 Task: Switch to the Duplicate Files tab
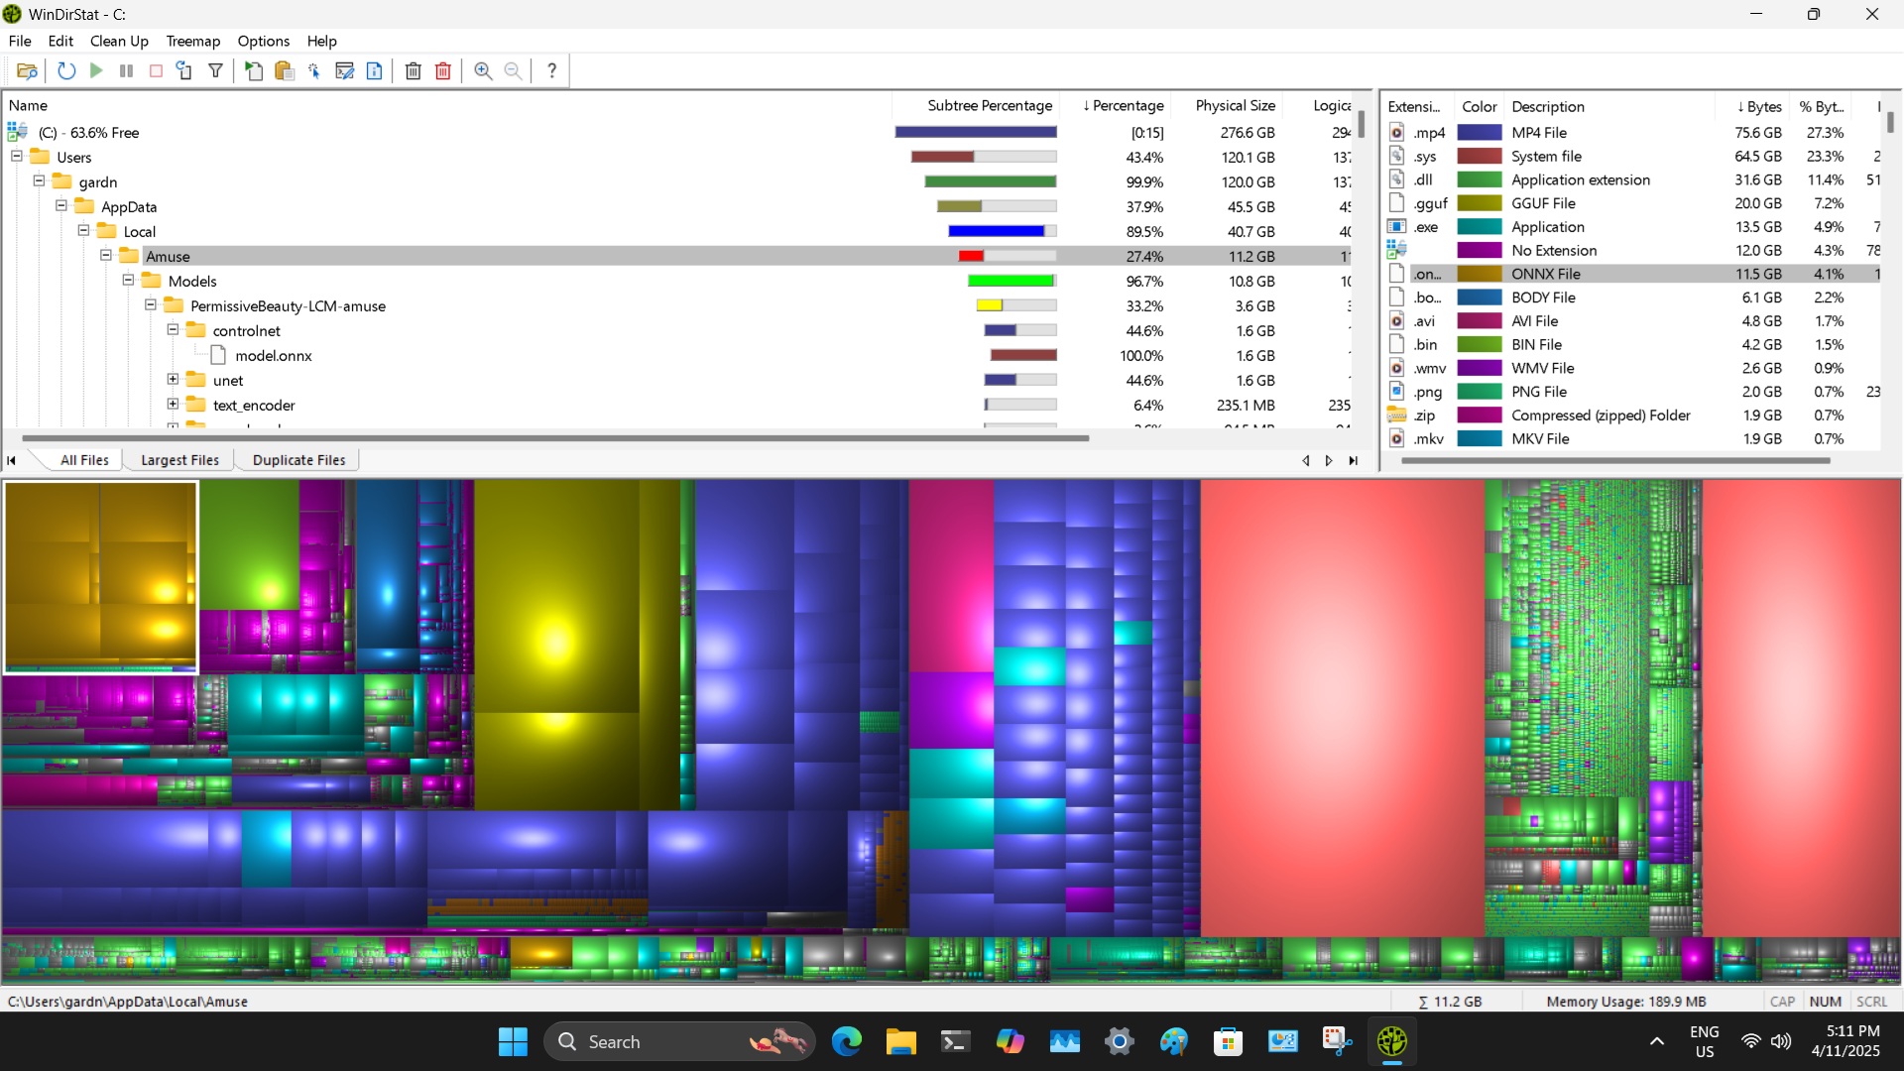pos(298,460)
